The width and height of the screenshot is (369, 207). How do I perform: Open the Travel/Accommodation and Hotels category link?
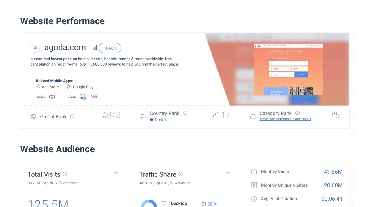click(x=285, y=119)
